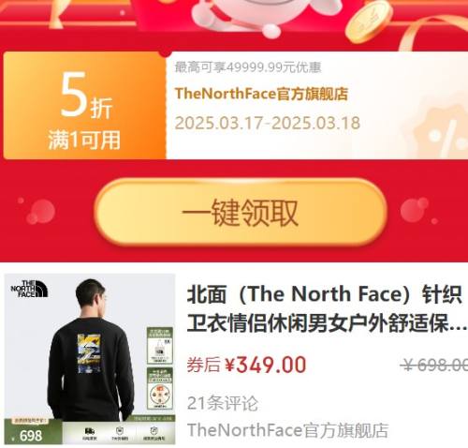The height and width of the screenshot is (448, 468).
Task: Tap the green 698 price tag
Action: (33, 432)
